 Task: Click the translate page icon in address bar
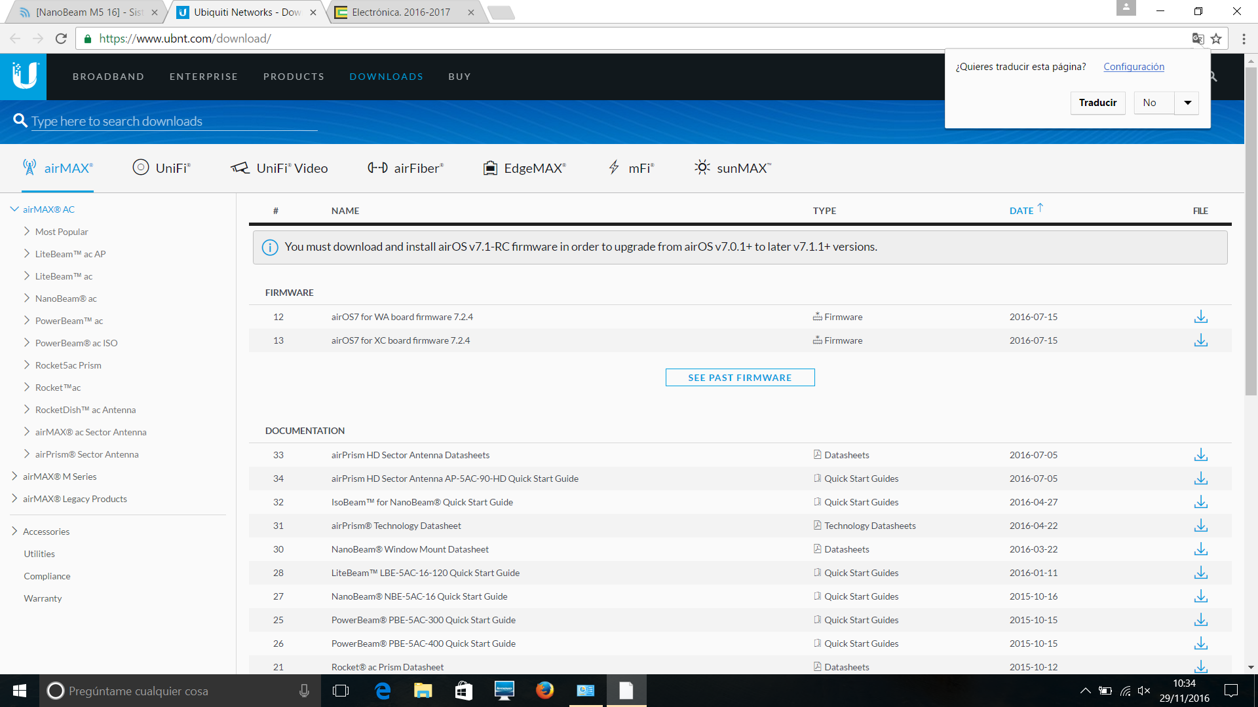pyautogui.click(x=1198, y=39)
